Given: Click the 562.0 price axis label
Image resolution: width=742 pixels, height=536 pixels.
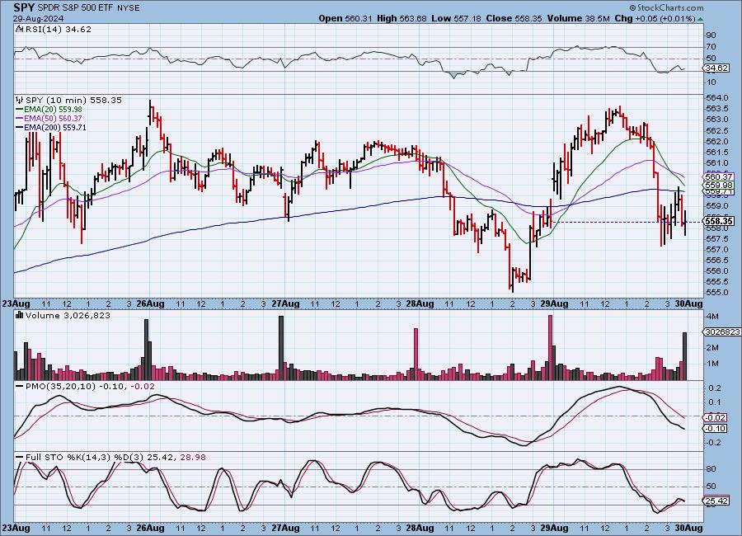Looking at the screenshot, I should tap(717, 141).
